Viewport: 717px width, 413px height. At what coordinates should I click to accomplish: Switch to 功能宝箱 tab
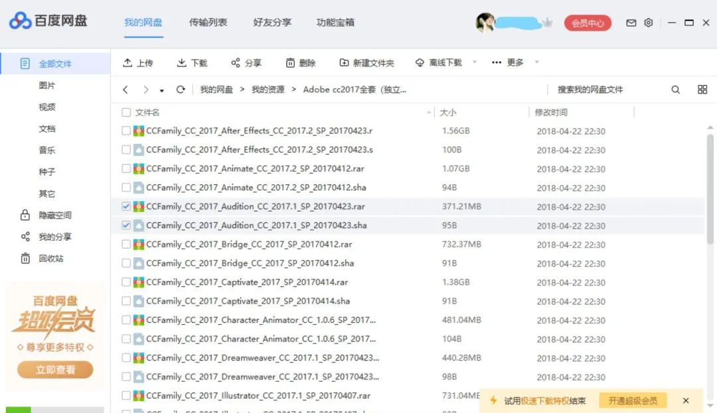(x=335, y=23)
